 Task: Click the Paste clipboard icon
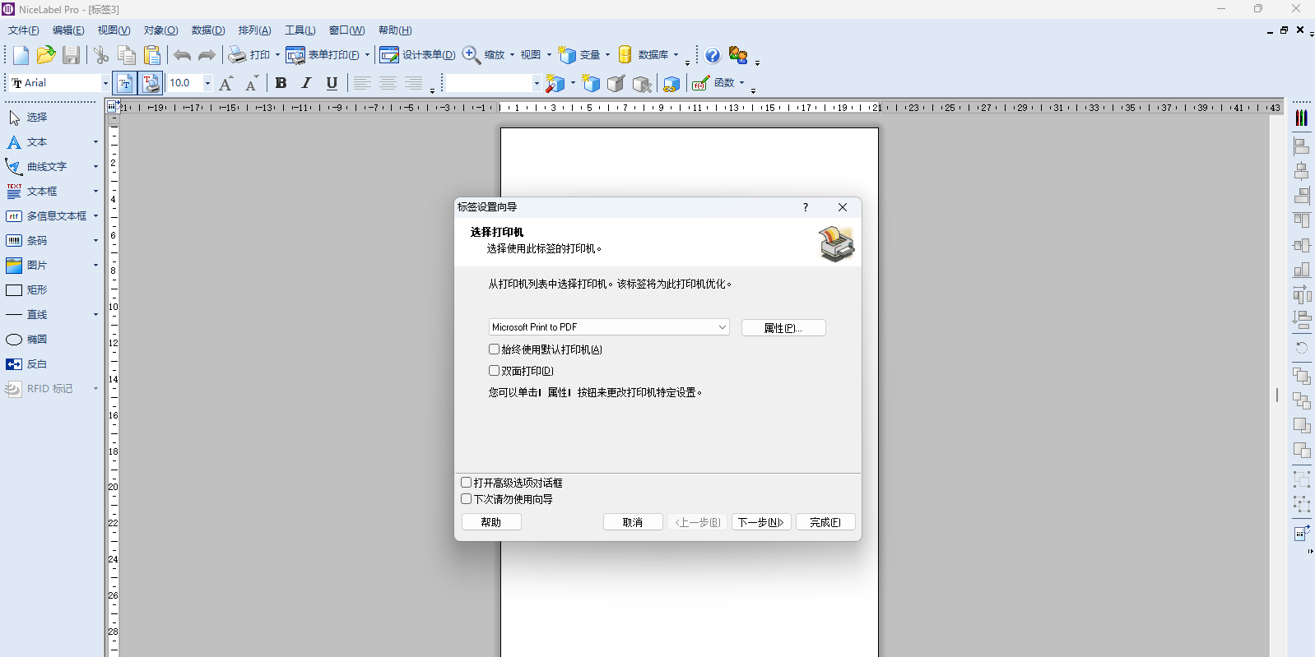152,55
